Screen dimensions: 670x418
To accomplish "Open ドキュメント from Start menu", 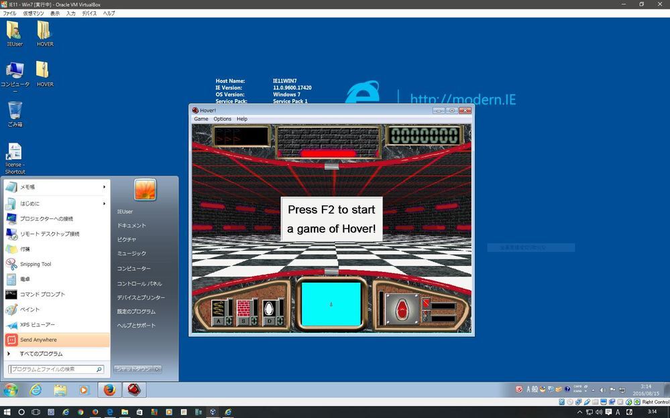I will [x=131, y=226].
